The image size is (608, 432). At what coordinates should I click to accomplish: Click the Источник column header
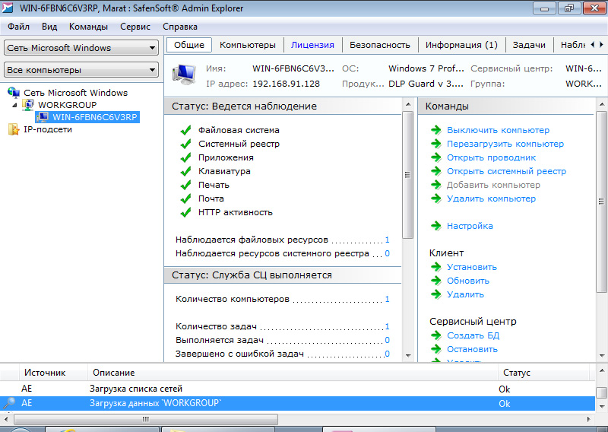pos(53,373)
